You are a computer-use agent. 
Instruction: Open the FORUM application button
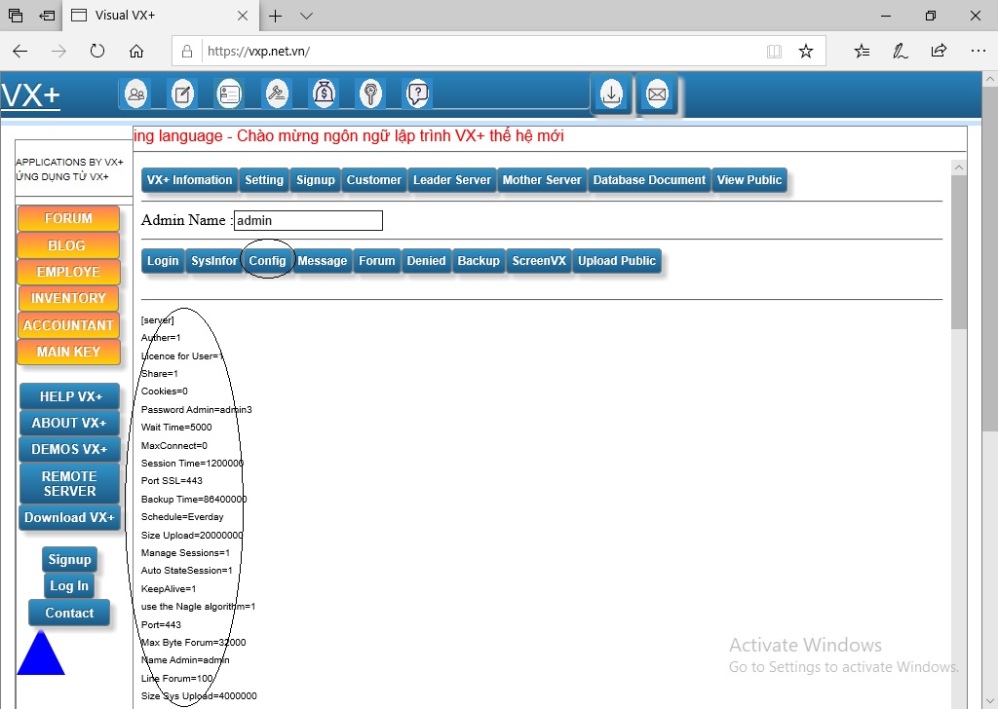pyautogui.click(x=68, y=219)
